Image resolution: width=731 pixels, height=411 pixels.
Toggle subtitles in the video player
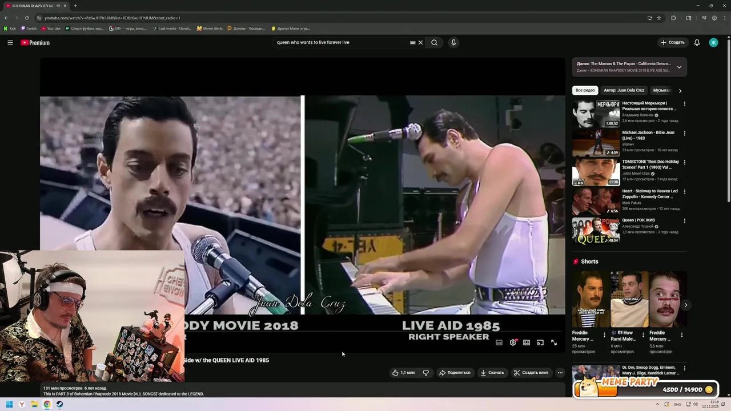pos(499,342)
